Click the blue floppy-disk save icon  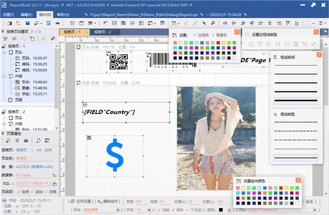coord(28,23)
